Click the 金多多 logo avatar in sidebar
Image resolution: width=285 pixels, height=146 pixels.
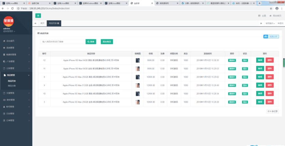[x=8, y=22]
